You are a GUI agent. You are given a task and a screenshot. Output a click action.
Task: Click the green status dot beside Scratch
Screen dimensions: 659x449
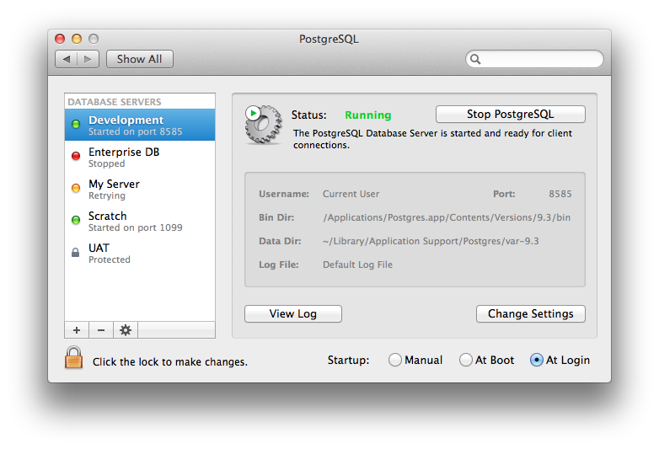(x=76, y=220)
